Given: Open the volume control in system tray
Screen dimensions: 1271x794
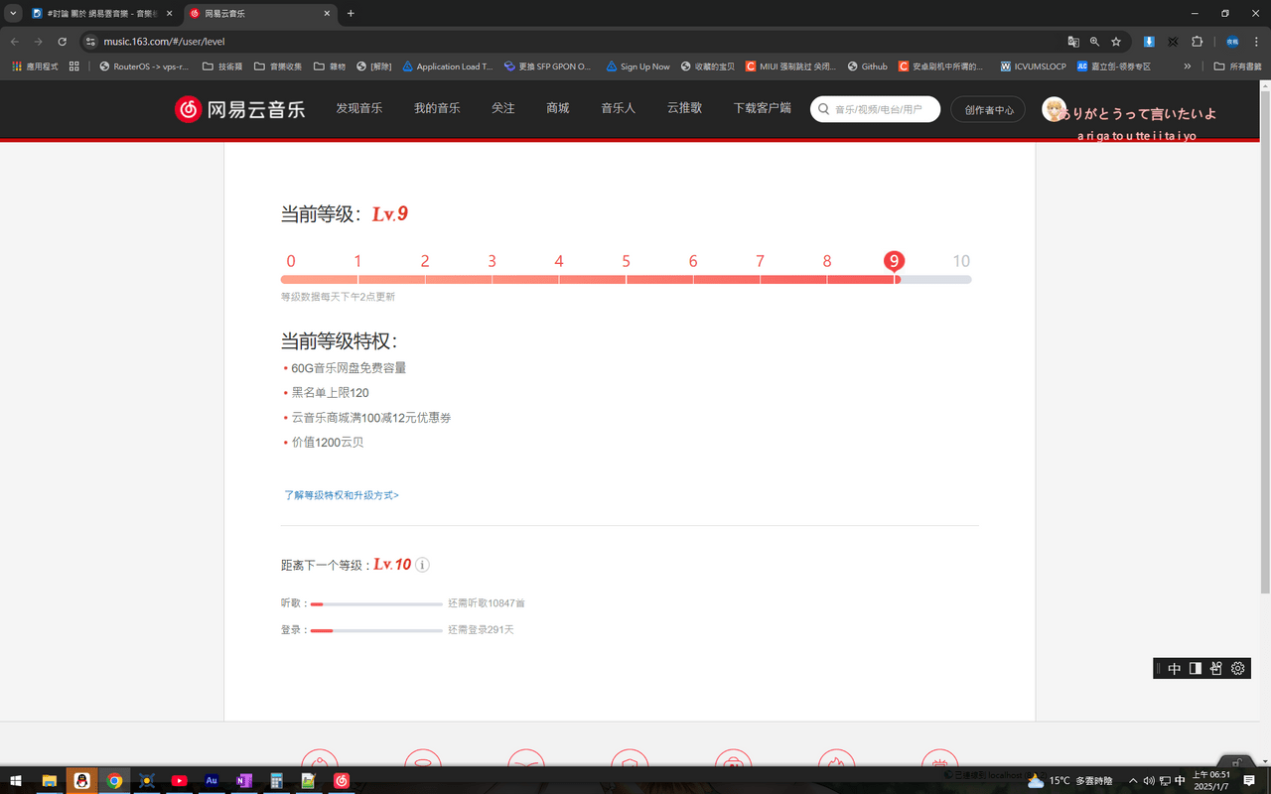Looking at the screenshot, I should 1149,781.
